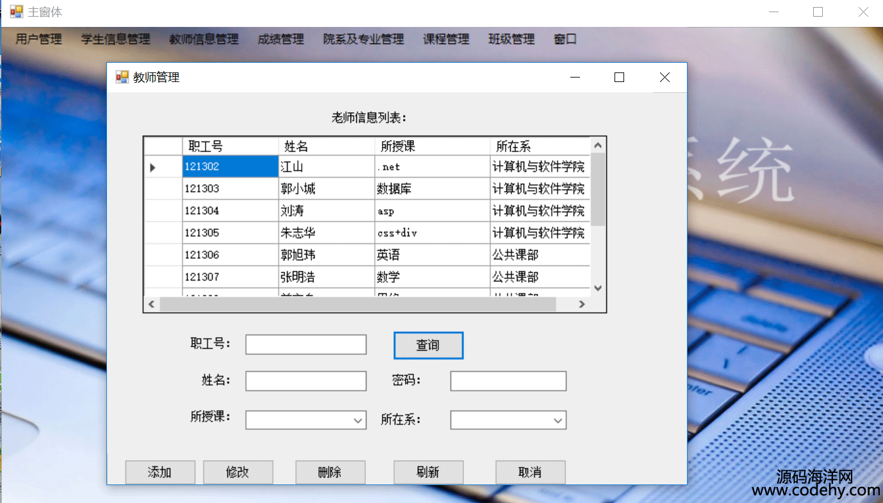Click the 取消 button
This screenshot has width=883, height=503.
(x=530, y=472)
